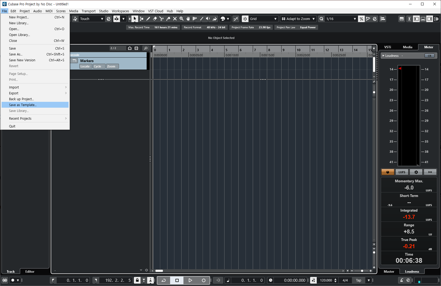Click the primary time format note icon
Screen dimensions: 441x286
coord(228,280)
